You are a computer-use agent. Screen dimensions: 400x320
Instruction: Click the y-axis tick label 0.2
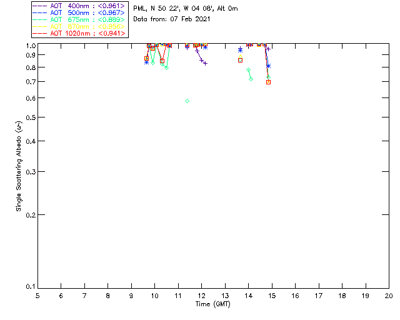pos(31,215)
